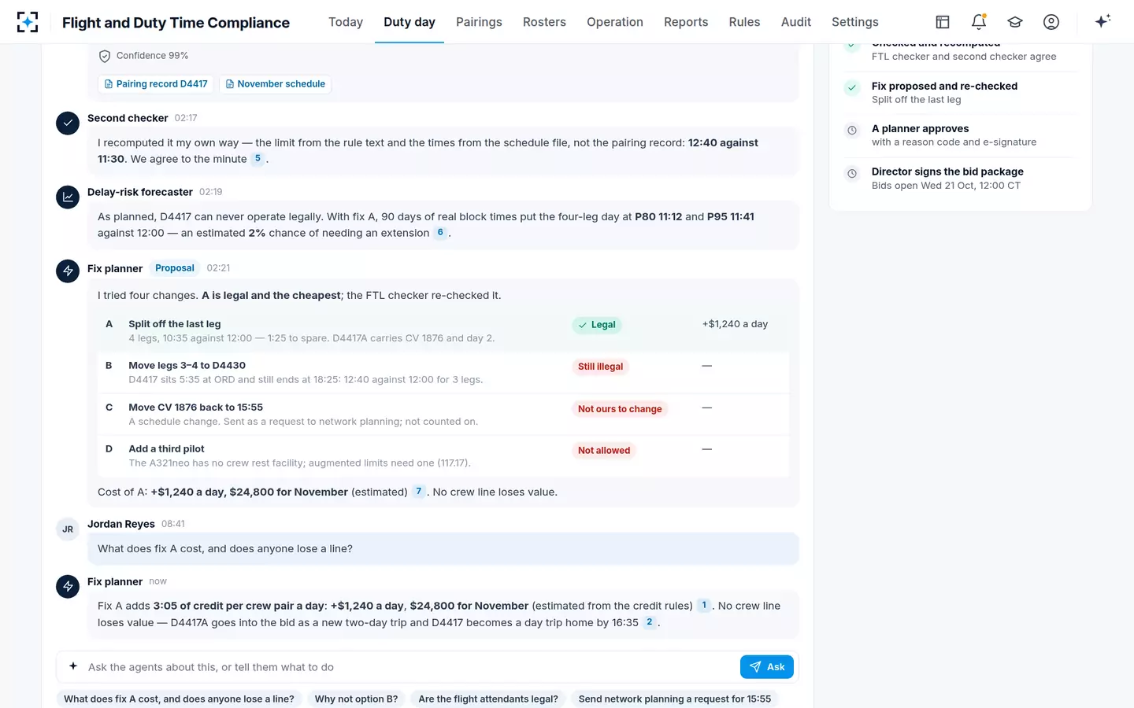Switch to the Today tab
Viewport: 1134px width, 708px height.
[x=346, y=22]
